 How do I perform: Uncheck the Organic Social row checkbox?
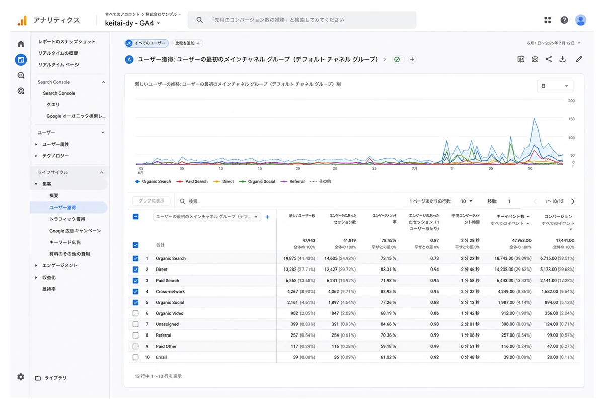[135, 303]
